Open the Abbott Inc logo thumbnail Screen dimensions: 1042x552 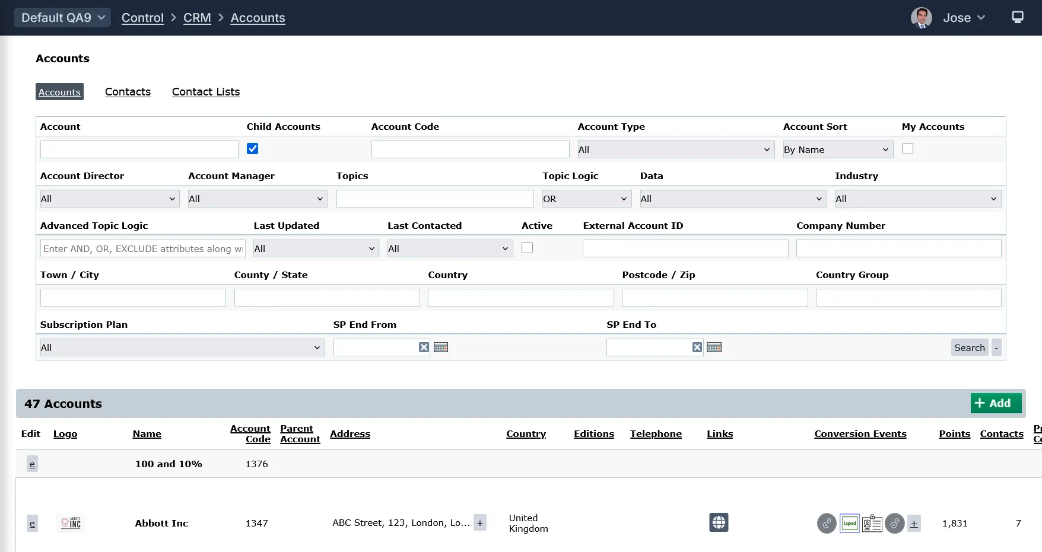click(x=71, y=523)
